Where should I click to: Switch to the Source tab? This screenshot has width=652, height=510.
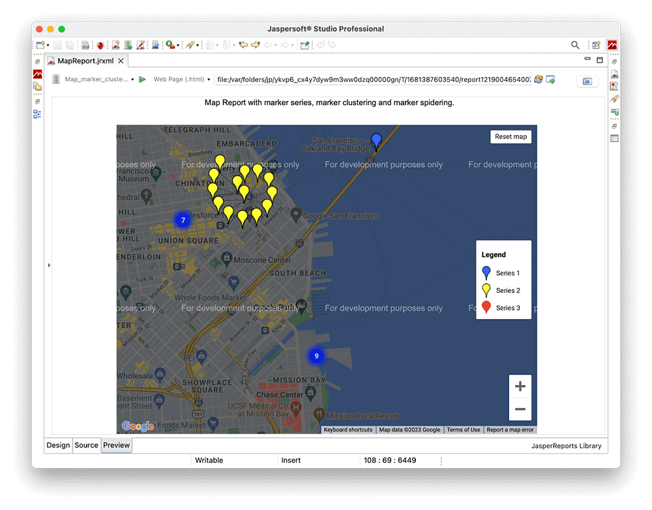pyautogui.click(x=86, y=445)
